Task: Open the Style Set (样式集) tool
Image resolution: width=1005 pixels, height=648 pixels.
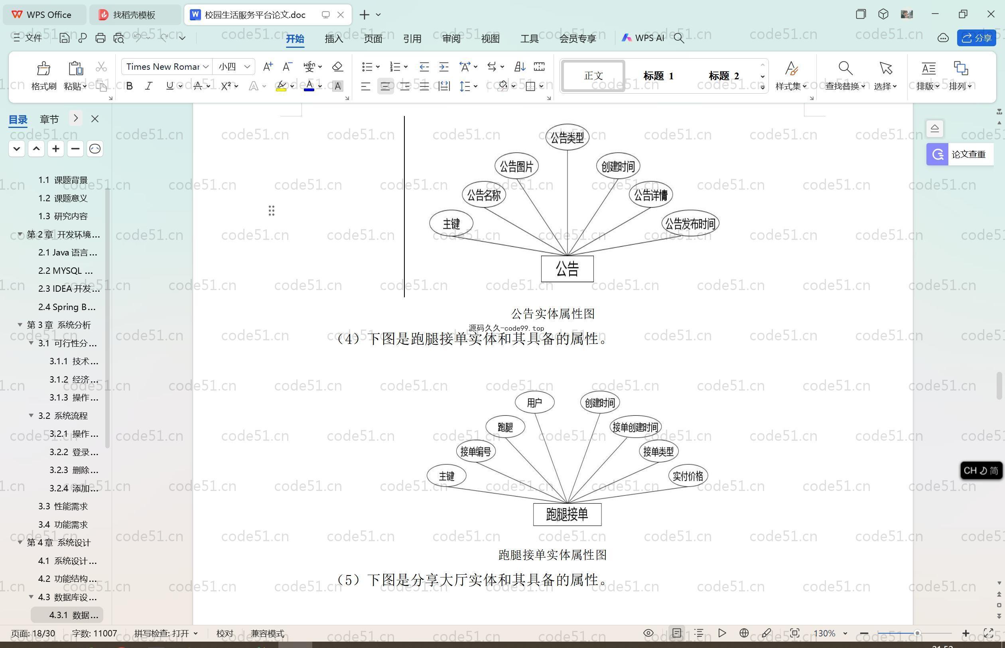Action: pyautogui.click(x=791, y=76)
